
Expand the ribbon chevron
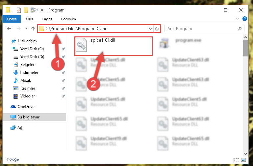click(x=238, y=19)
